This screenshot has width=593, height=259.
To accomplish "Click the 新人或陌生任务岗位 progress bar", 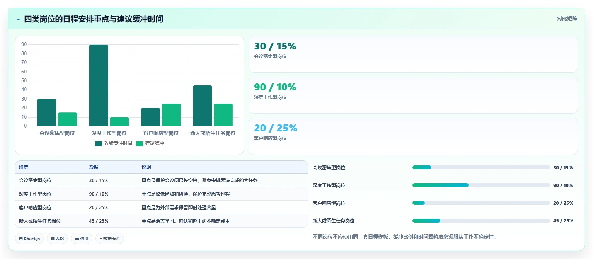I will 481,221.
